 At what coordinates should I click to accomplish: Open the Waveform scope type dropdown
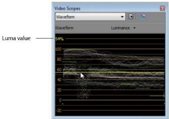coord(90,17)
